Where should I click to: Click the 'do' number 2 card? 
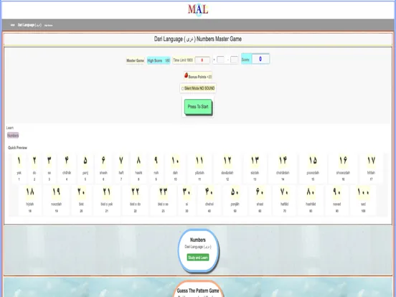(x=34, y=168)
